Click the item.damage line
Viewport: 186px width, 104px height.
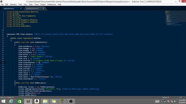(x=31, y=48)
